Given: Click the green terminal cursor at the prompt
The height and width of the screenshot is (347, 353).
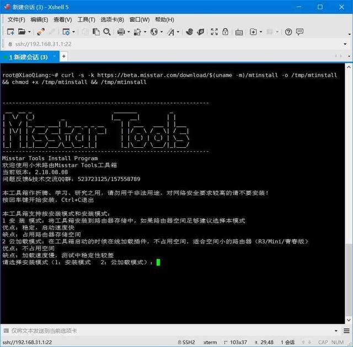Looking at the screenshot, I should (158, 263).
